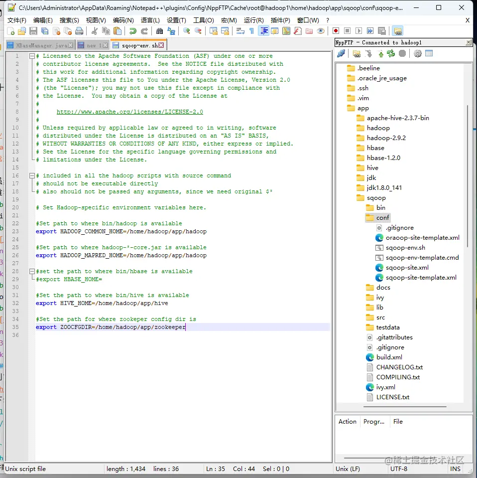
Task: Zoom out using the magnifier minus icon
Action: pos(198,31)
